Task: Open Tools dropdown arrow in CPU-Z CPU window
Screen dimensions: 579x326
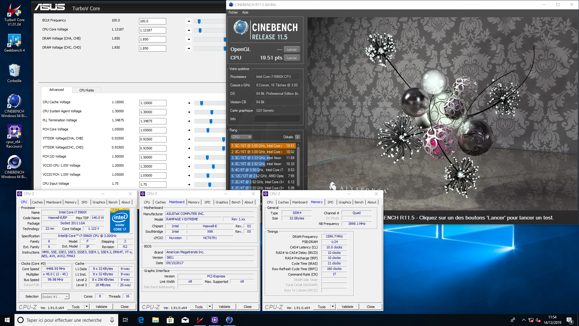Action: [87, 307]
